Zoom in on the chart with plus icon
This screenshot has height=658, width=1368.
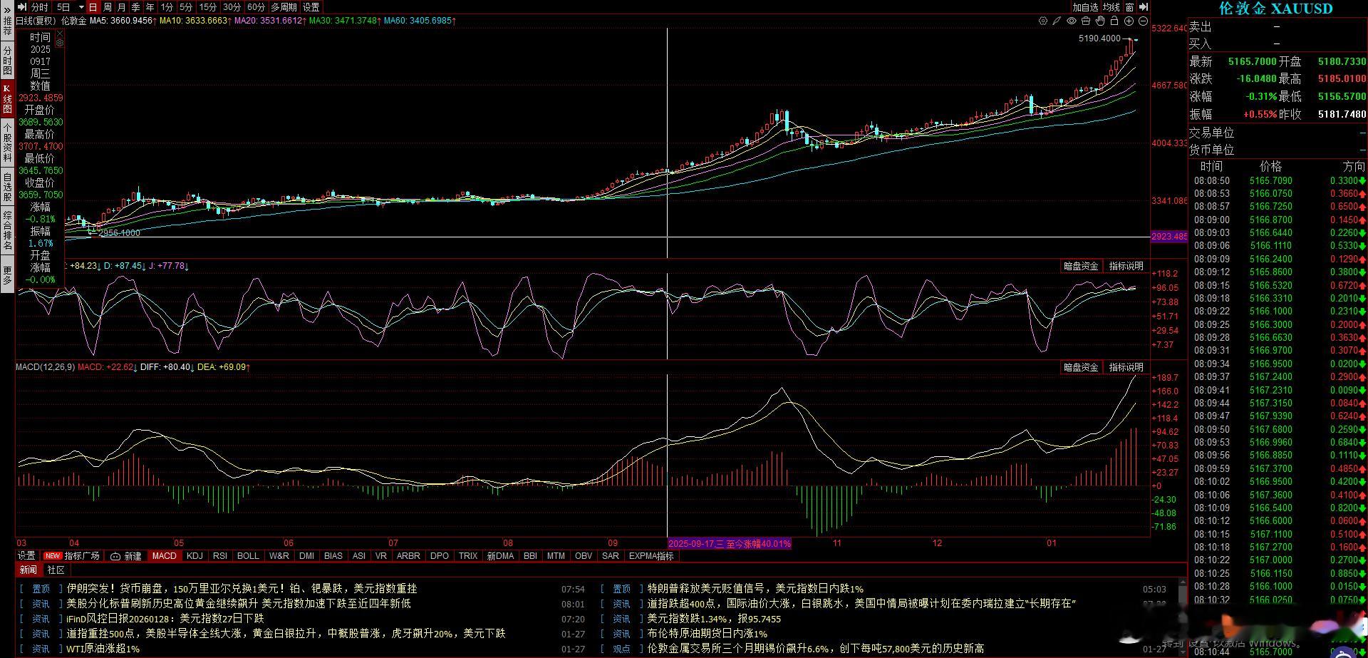coord(1129,21)
